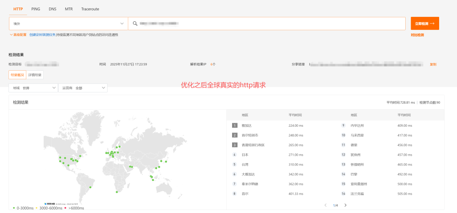Screen dimensions: 457x213
Task: Click the previous page arrow
Action: (x=325, y=205)
